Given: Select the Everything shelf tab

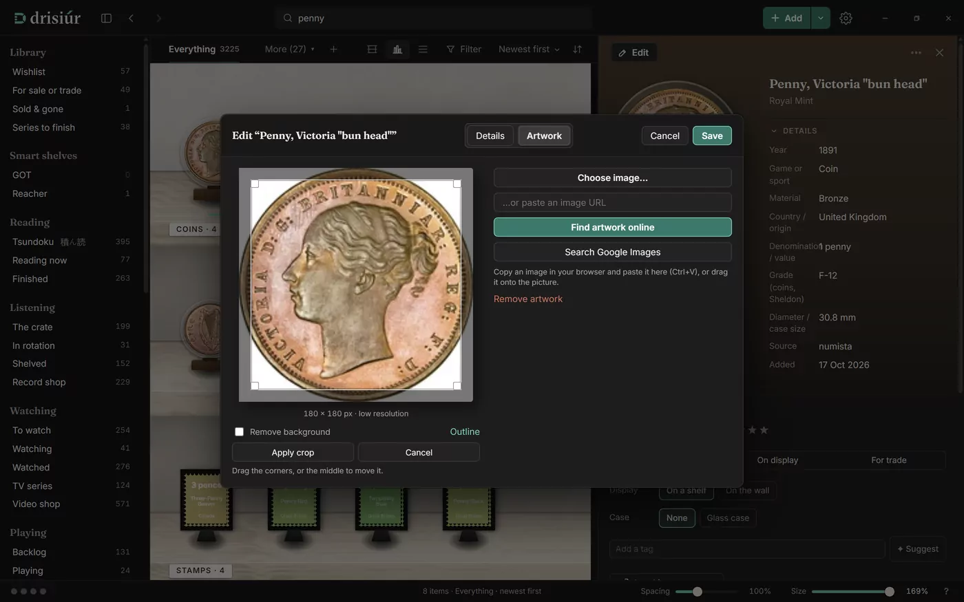Looking at the screenshot, I should tap(204, 49).
